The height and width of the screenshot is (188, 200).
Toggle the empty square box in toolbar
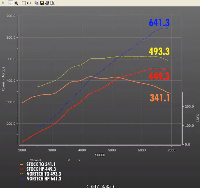pyautogui.click(x=24, y=3)
